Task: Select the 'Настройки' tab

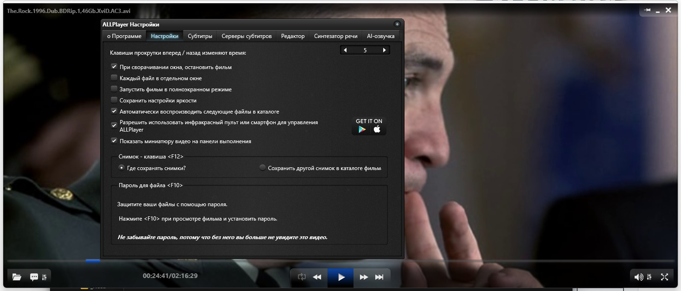Action: [x=165, y=36]
